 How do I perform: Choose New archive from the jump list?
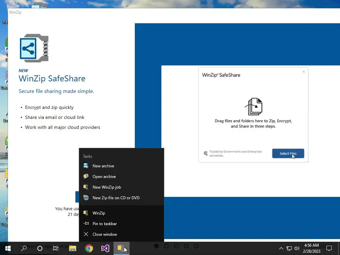point(122,166)
